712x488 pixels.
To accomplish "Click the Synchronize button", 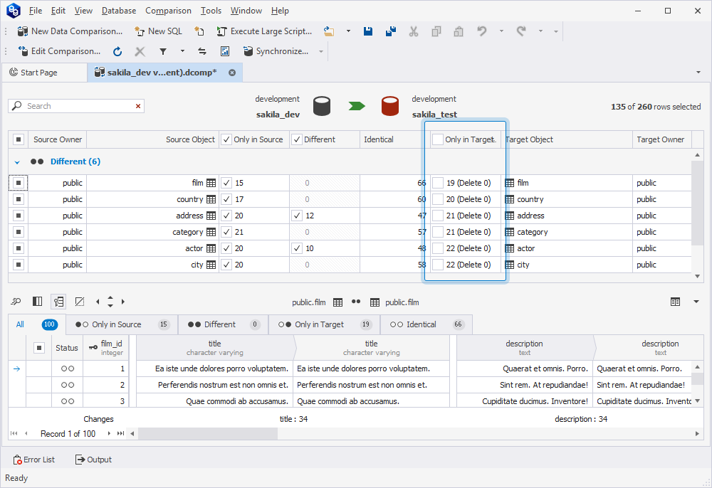I will (x=276, y=51).
